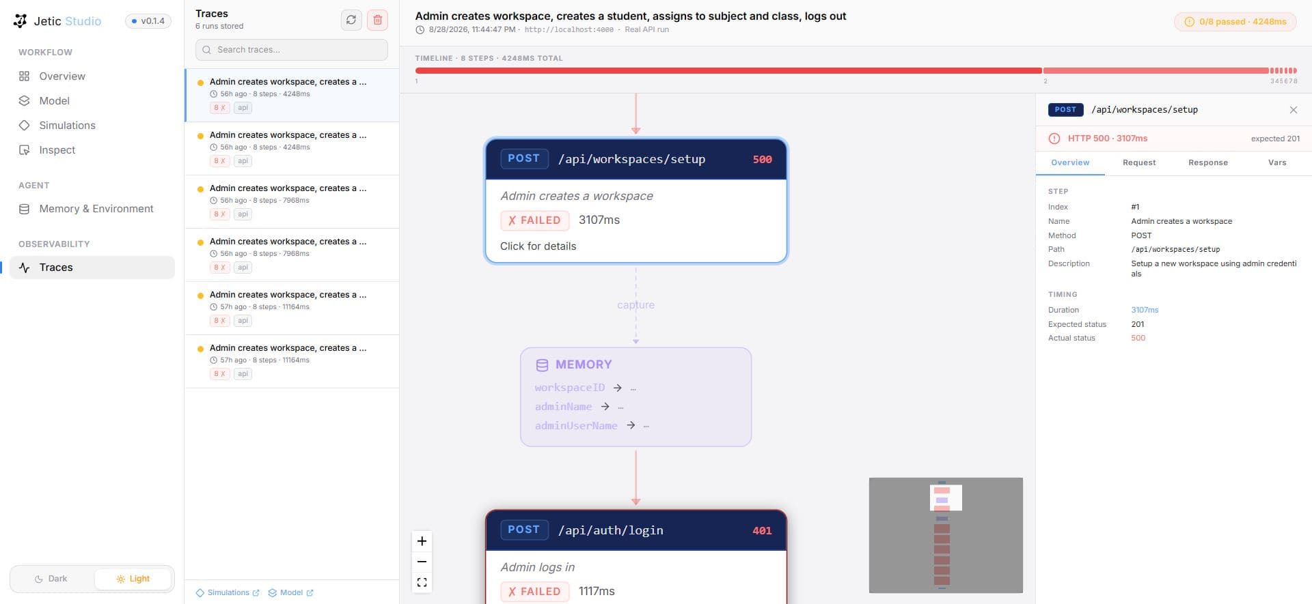1312x604 pixels.
Task: Zoom in on the flow canvas
Action: [x=422, y=541]
